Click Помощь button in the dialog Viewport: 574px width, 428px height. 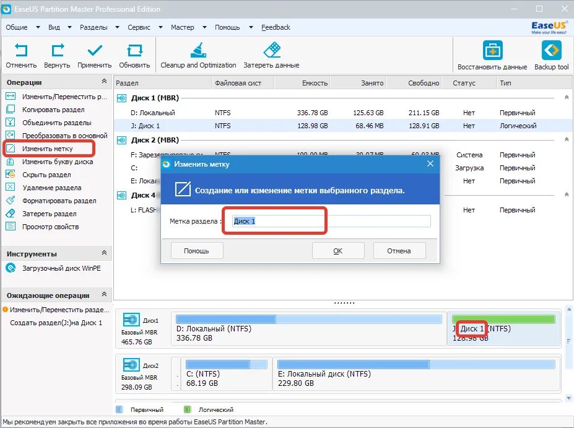tap(196, 251)
